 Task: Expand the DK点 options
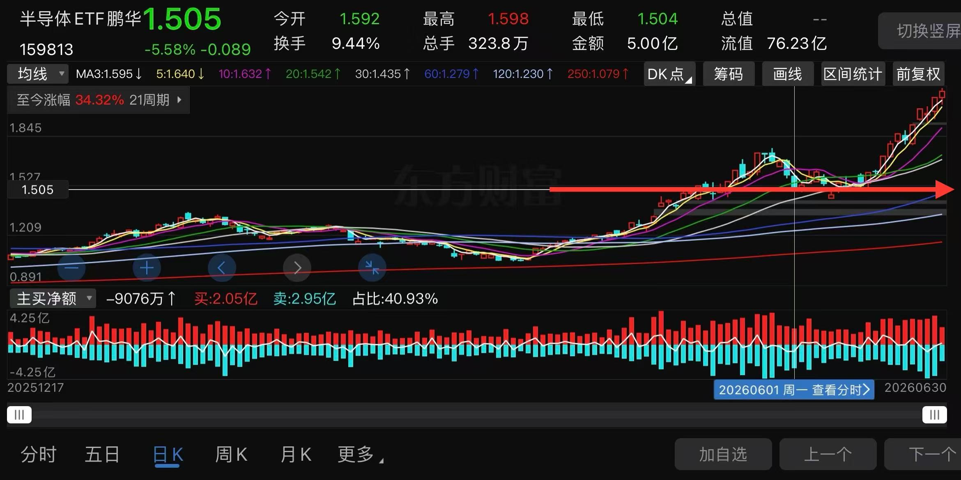click(669, 74)
